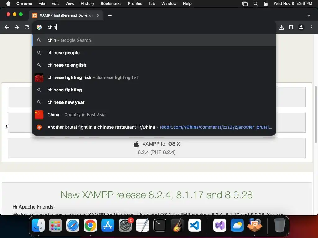Click in the address bar text 'chin'

pos(52,27)
